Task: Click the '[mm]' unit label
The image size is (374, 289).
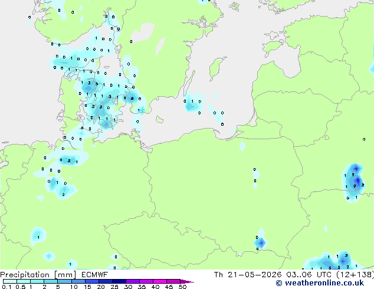Action: point(65,275)
